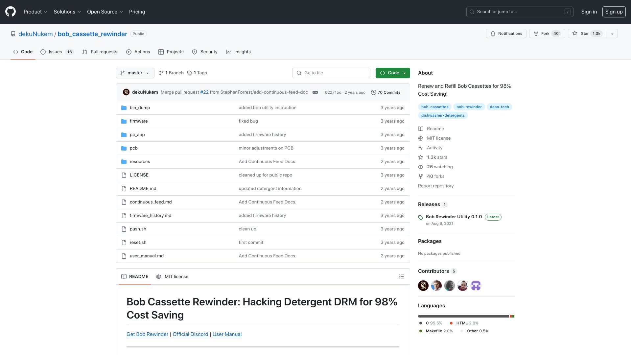
Task: Open the Projects tab
Action: (x=171, y=52)
